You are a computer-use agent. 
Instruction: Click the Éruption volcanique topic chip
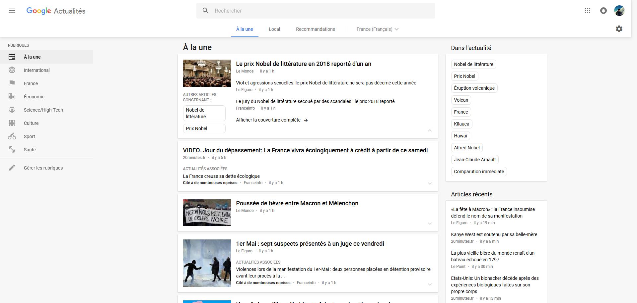click(474, 88)
